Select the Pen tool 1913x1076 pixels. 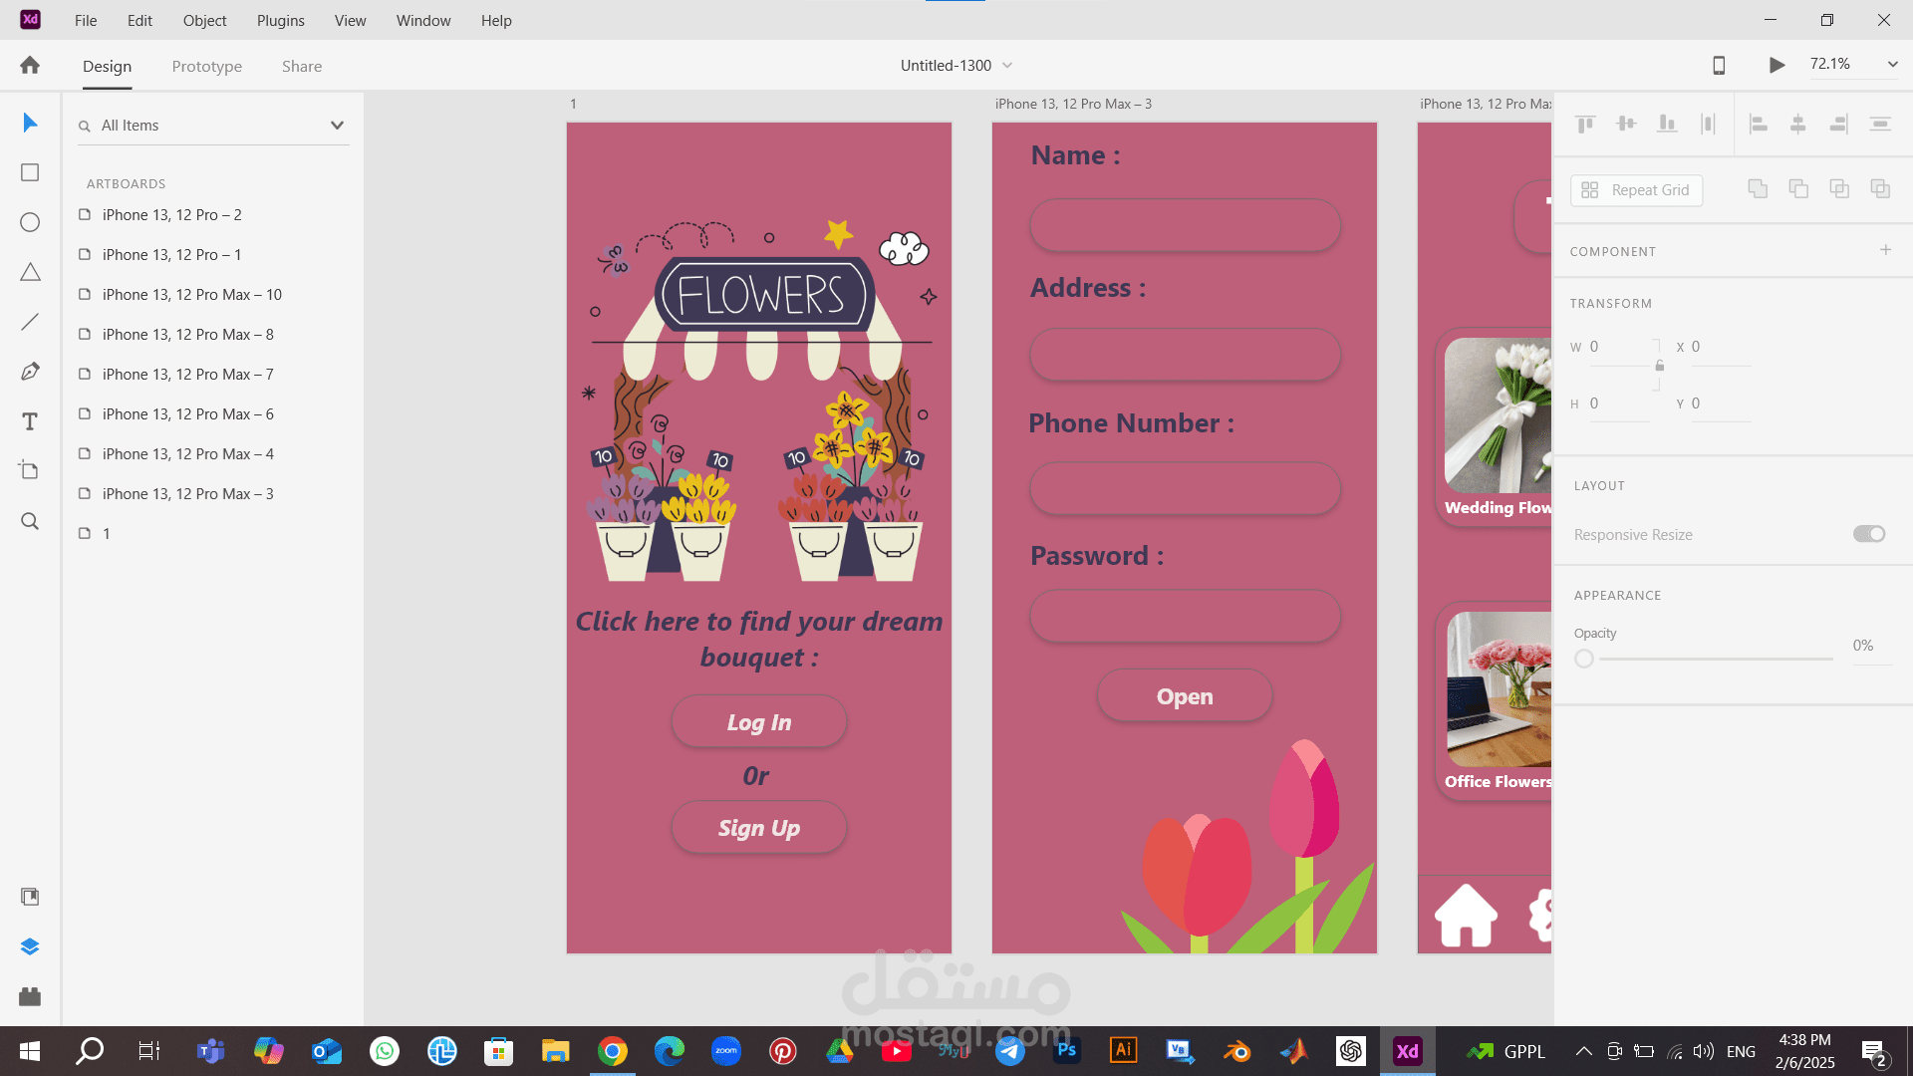coord(30,372)
